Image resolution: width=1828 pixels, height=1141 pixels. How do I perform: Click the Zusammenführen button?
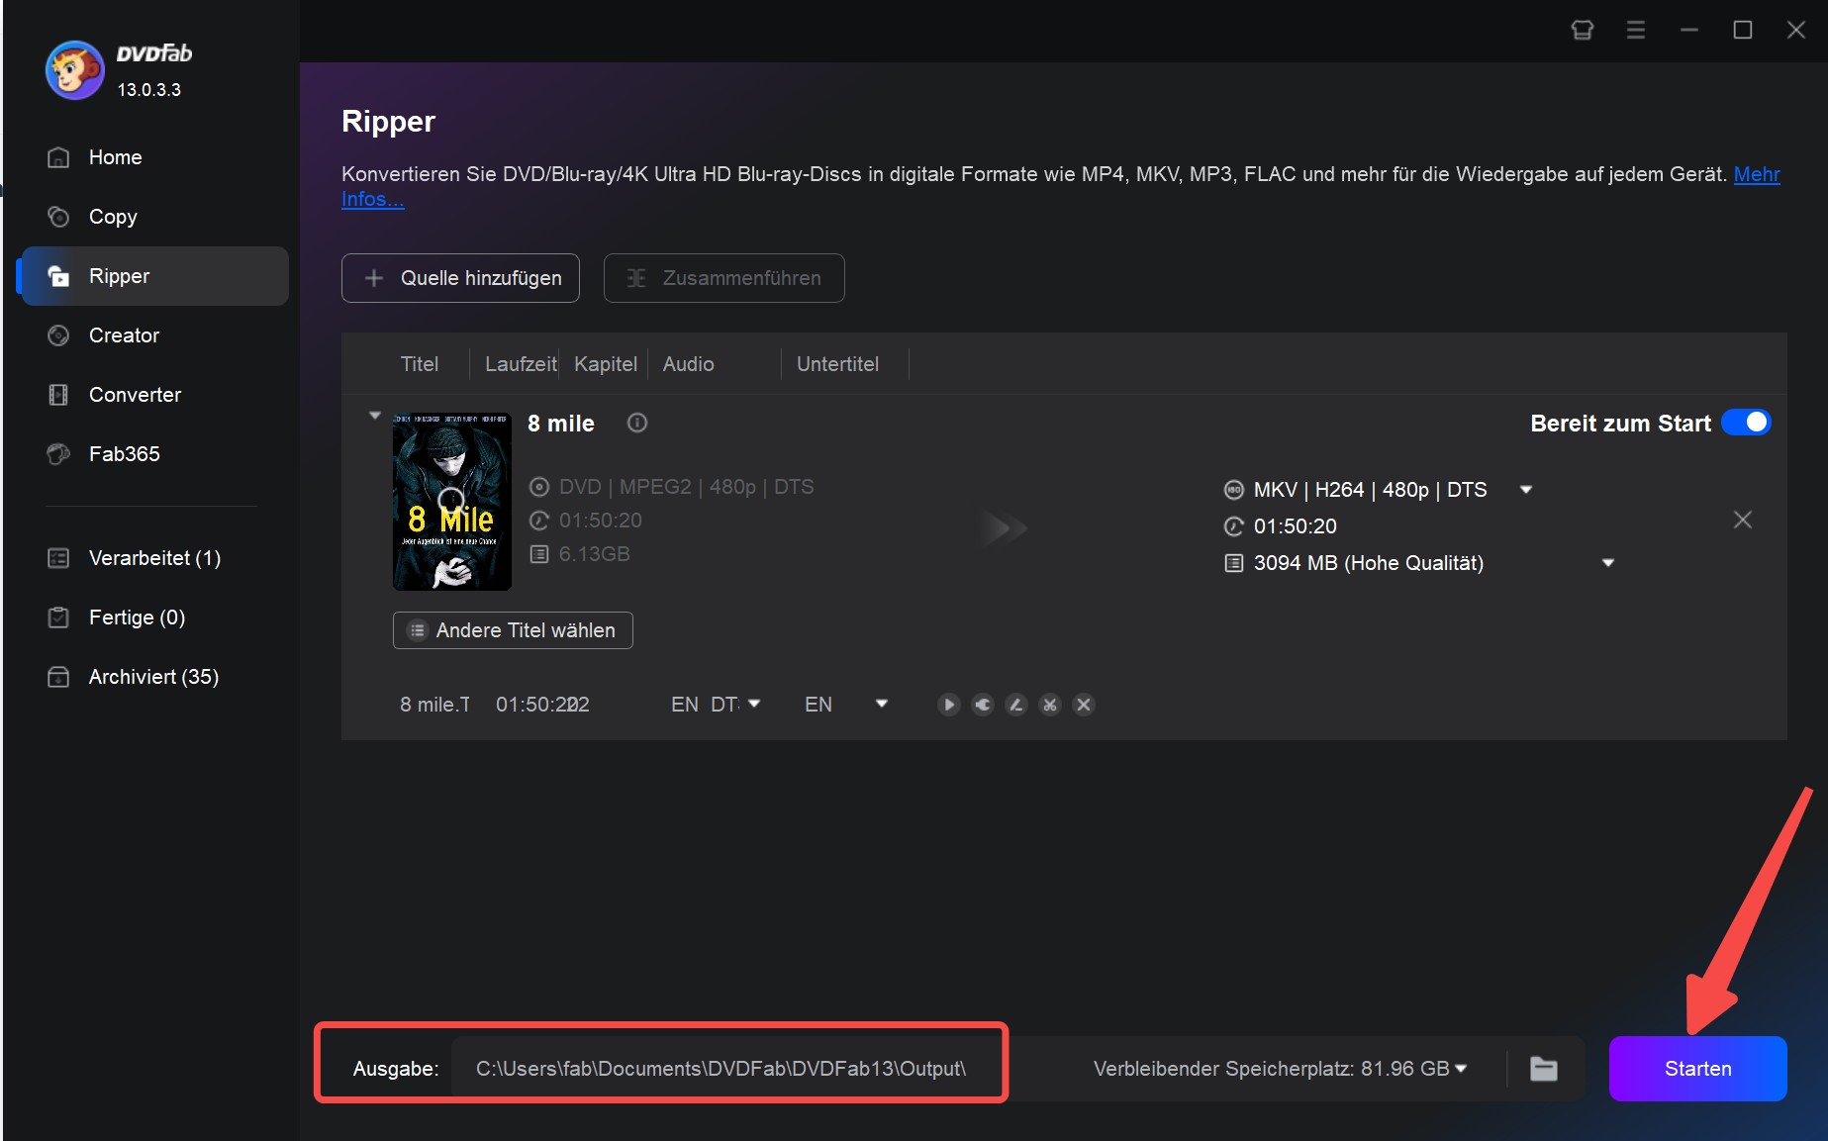click(723, 278)
